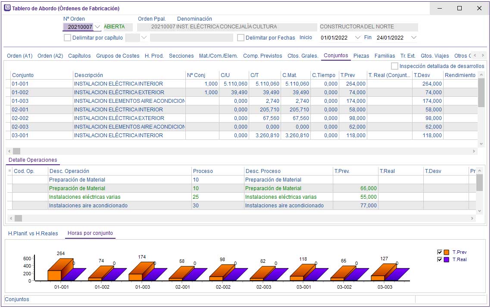The height and width of the screenshot is (308, 491).
Task: Sort by the Descripción column header
Action: 88,75
